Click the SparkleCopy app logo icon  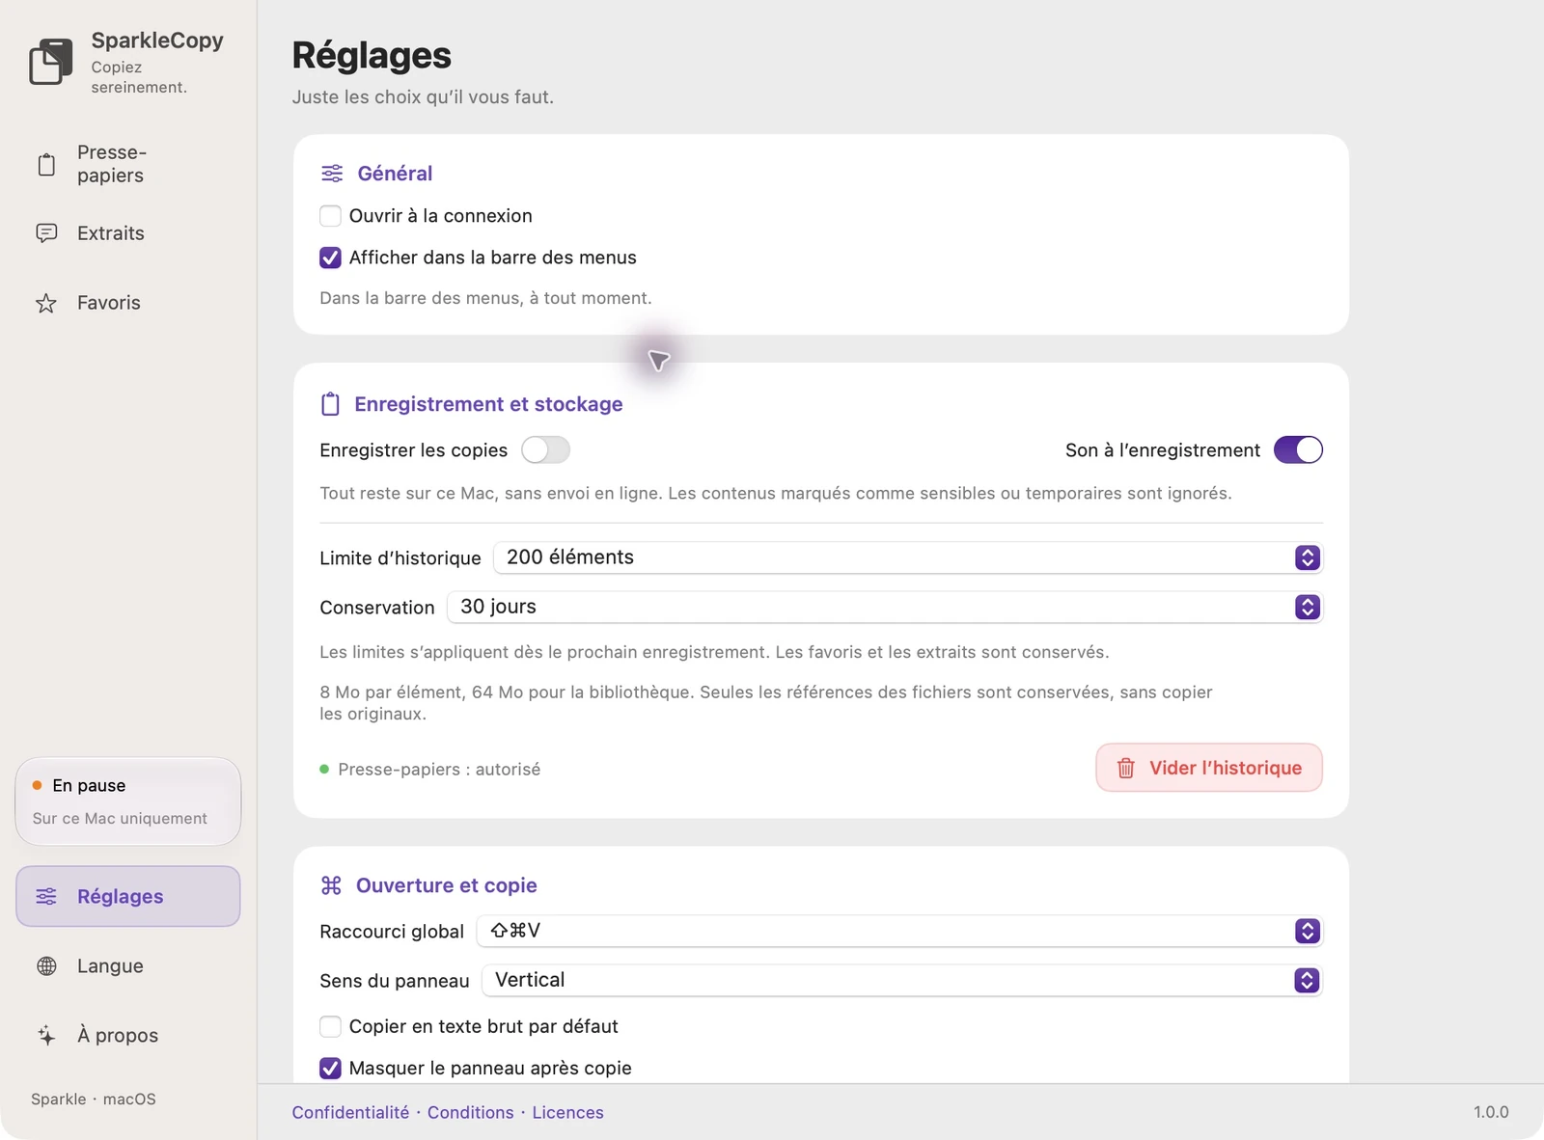click(x=51, y=62)
